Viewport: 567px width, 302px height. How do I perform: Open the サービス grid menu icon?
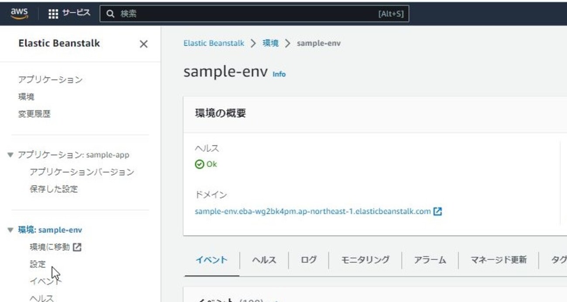pyautogui.click(x=52, y=13)
